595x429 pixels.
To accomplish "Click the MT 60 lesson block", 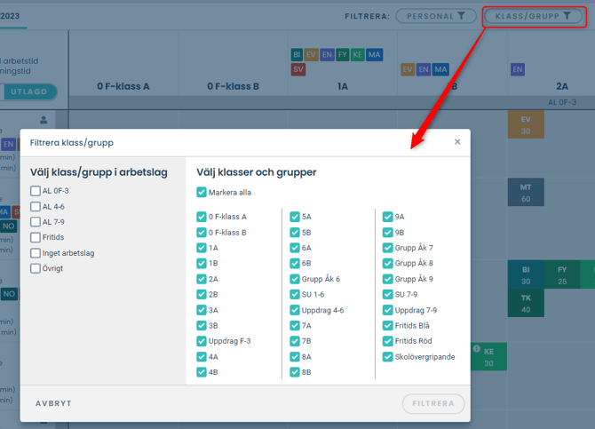I will pos(526,193).
